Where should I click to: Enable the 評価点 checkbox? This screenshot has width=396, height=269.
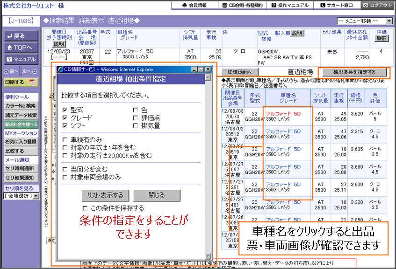(x=136, y=117)
